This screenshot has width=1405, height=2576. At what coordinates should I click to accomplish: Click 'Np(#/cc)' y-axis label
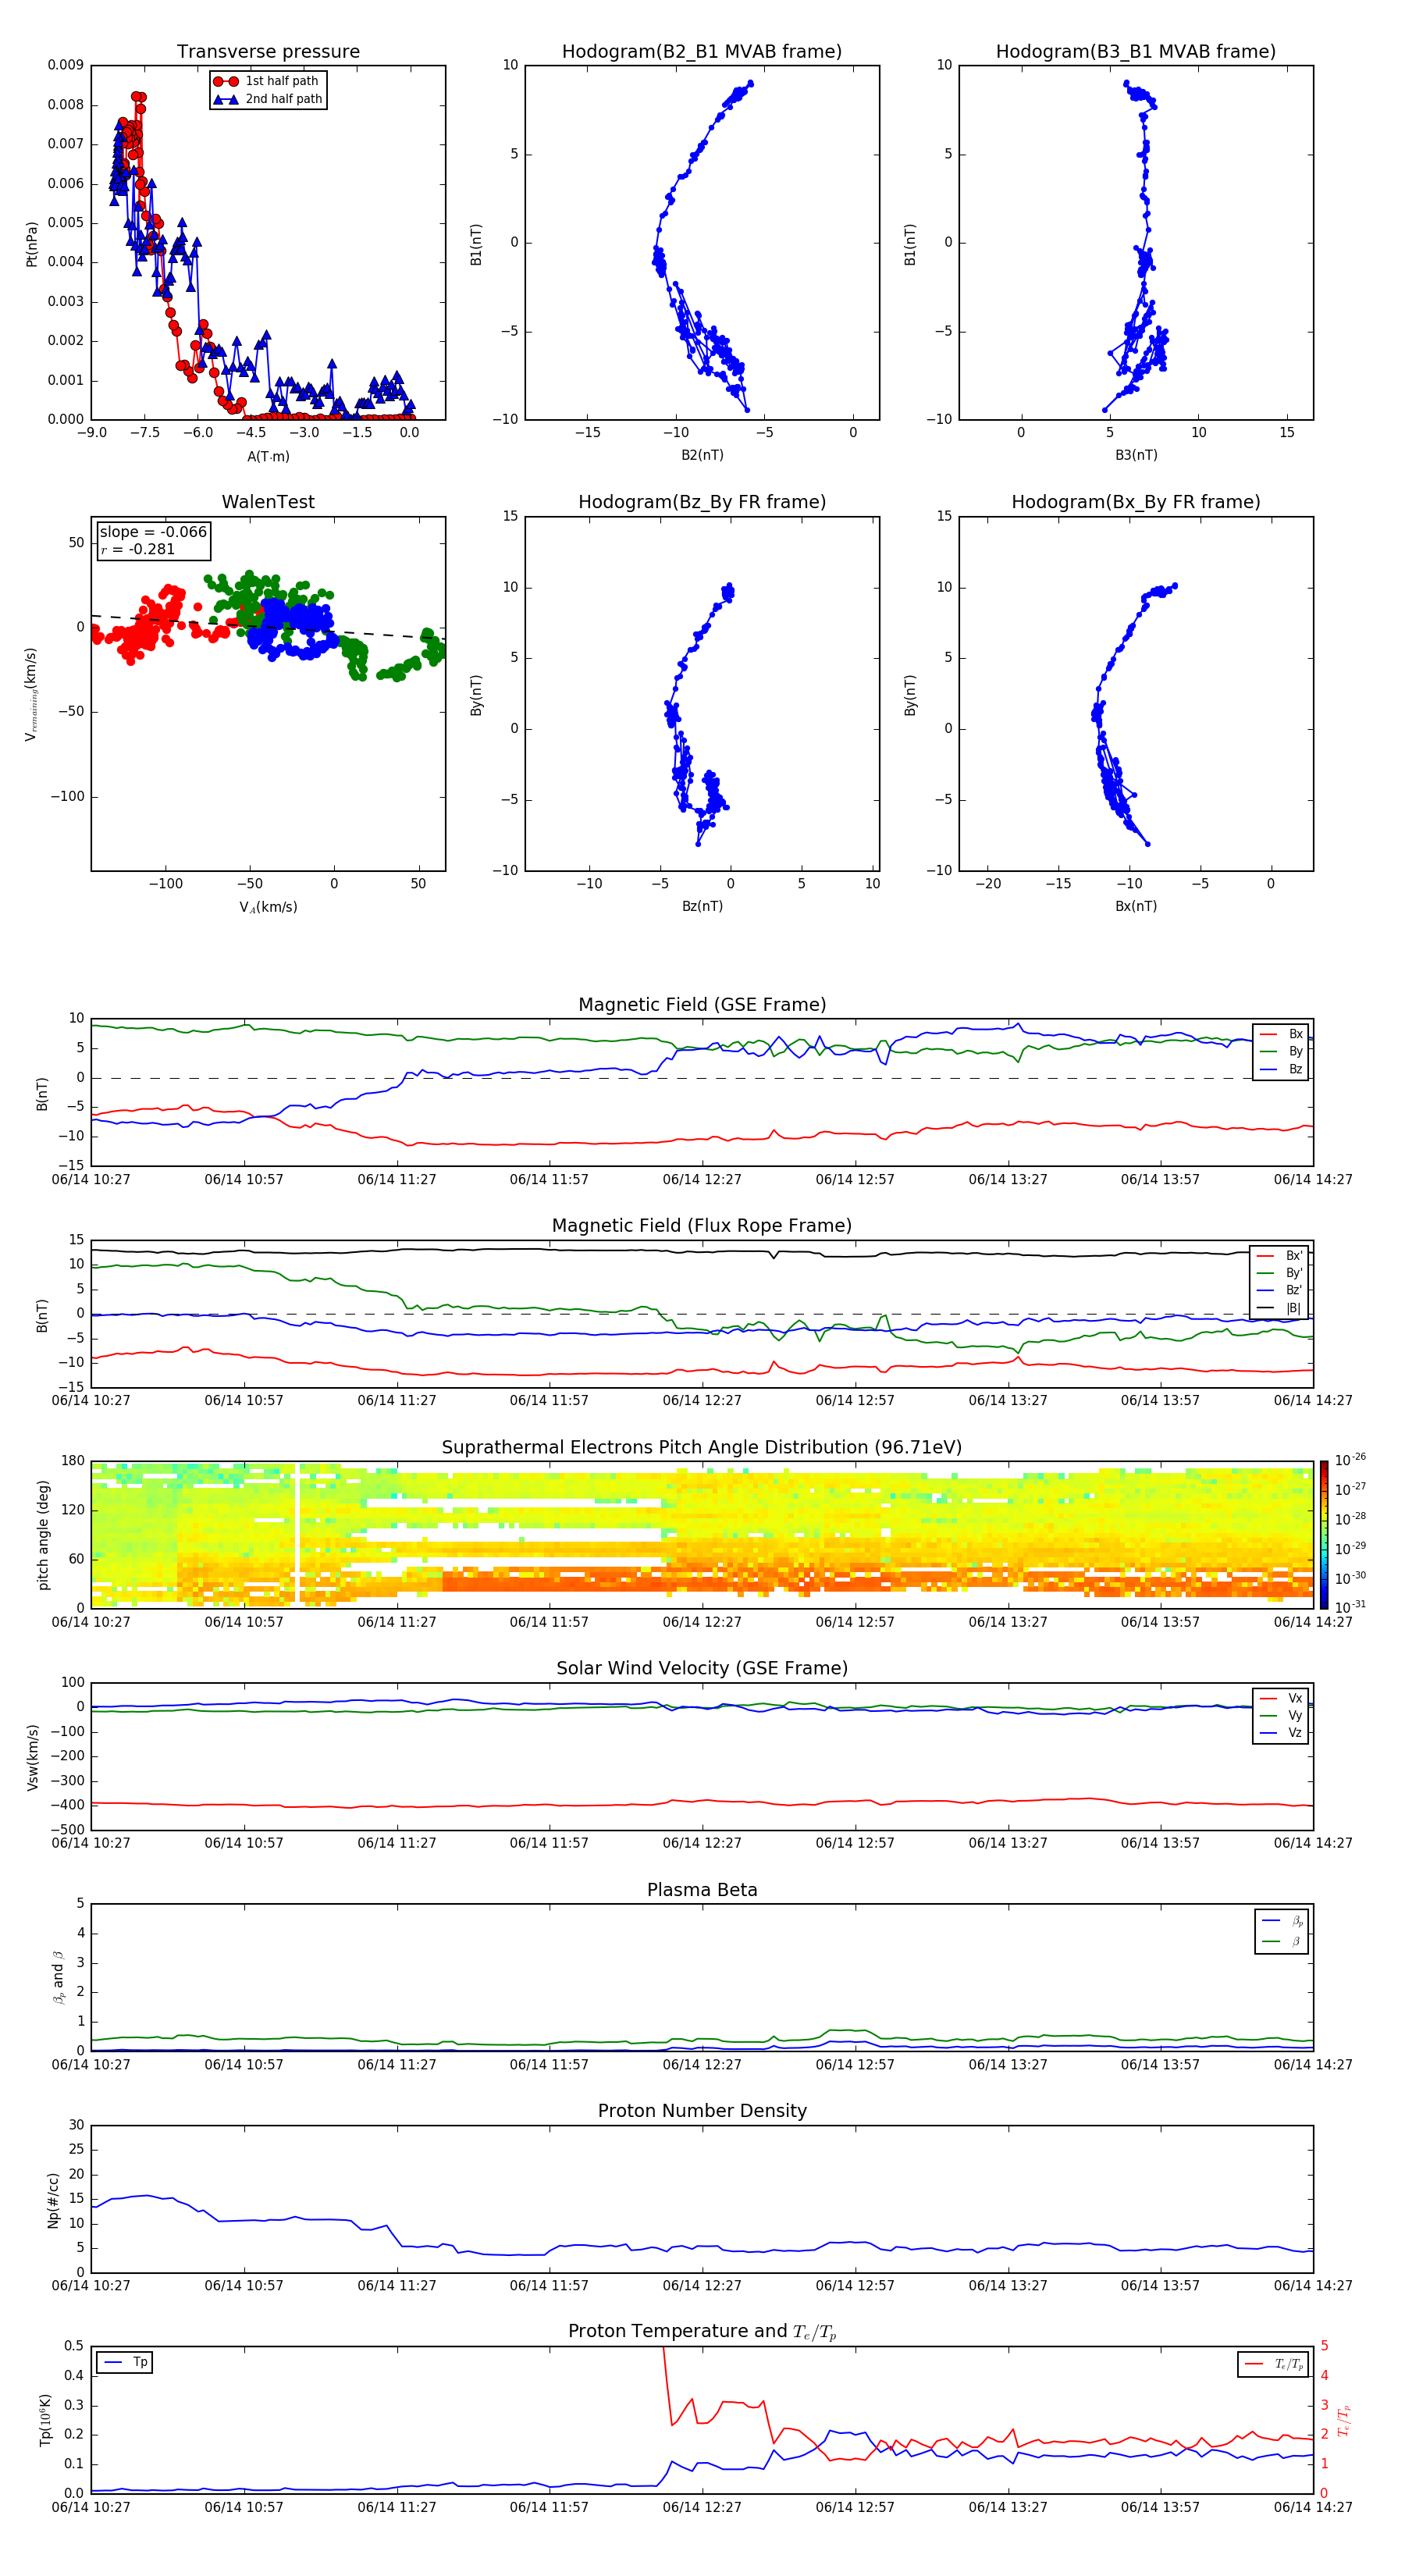click(54, 2199)
